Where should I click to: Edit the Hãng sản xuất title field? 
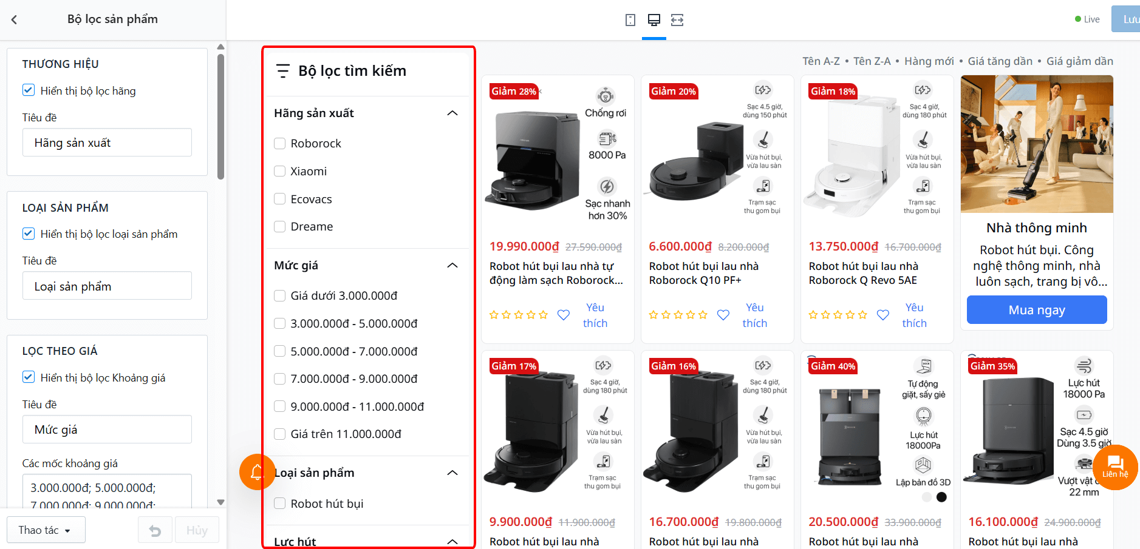[x=107, y=143]
